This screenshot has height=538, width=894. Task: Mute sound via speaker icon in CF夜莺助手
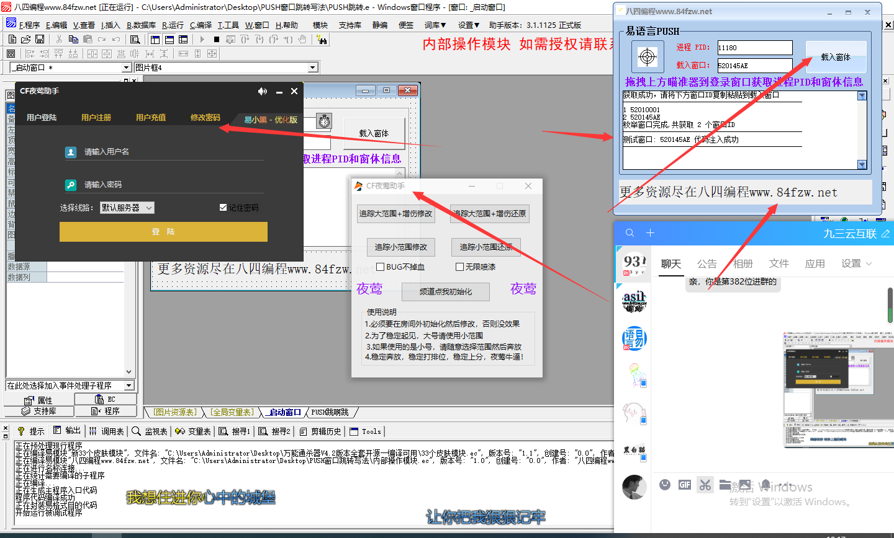(x=262, y=91)
